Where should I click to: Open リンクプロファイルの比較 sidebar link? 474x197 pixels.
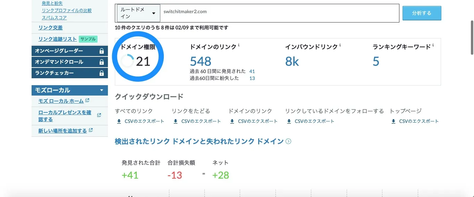point(67,10)
